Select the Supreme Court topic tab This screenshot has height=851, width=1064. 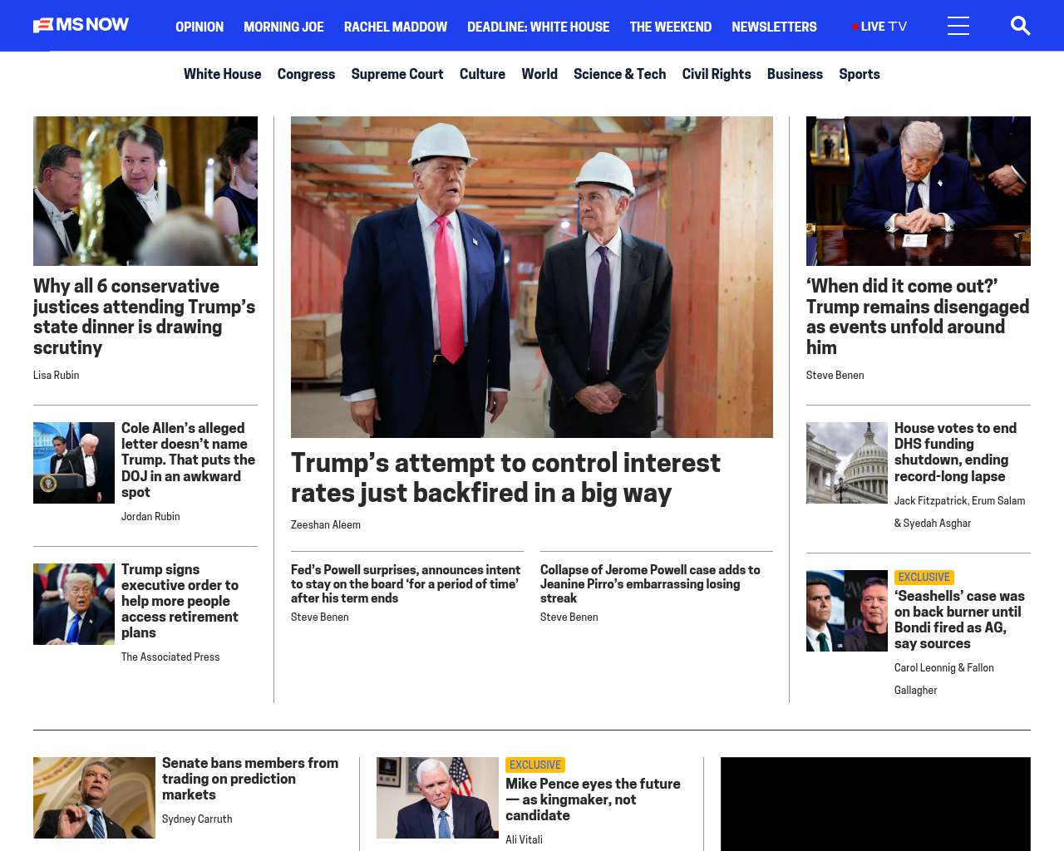pyautogui.click(x=397, y=74)
